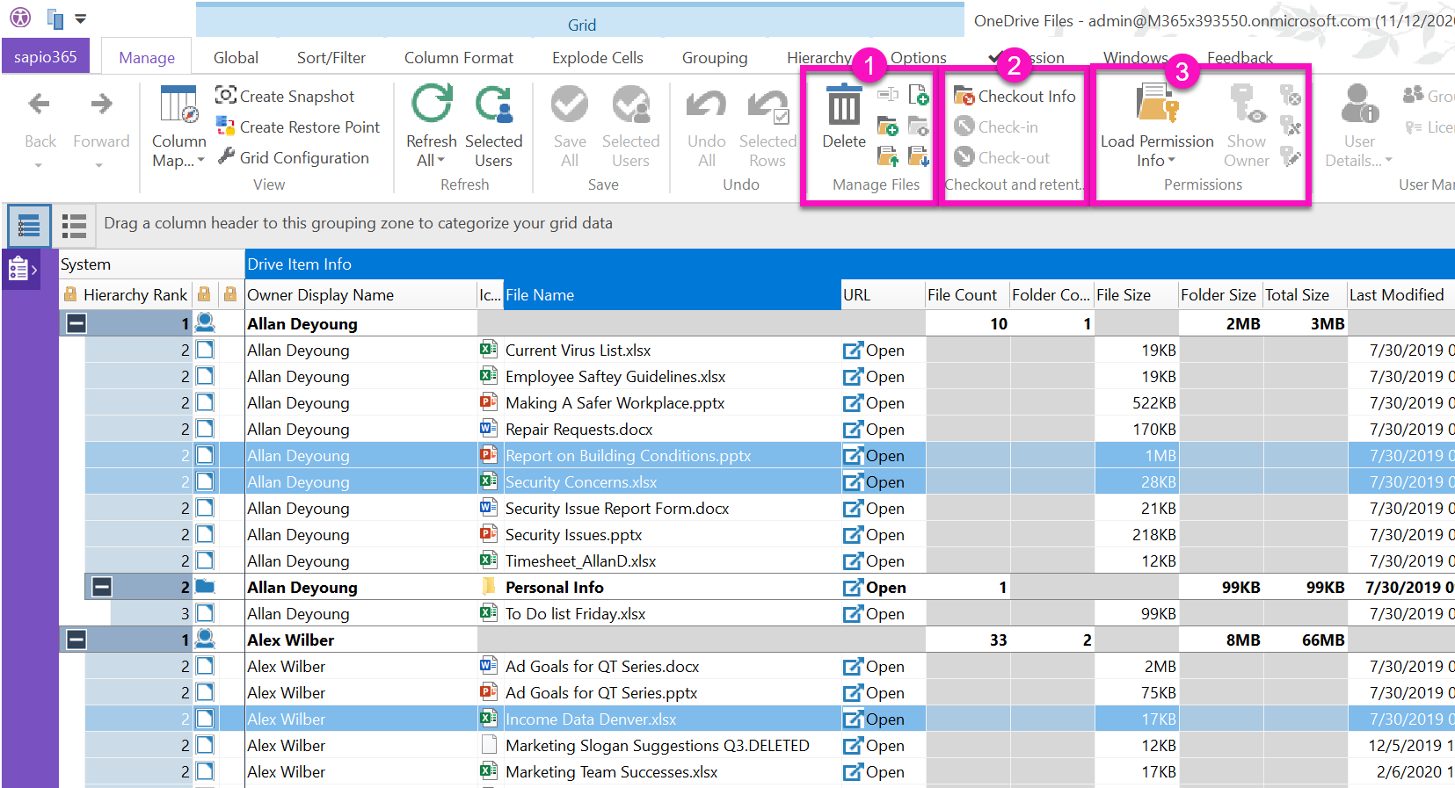This screenshot has width=1455, height=788.
Task: Collapse the Allan Deyoung user group
Action: click(76, 323)
